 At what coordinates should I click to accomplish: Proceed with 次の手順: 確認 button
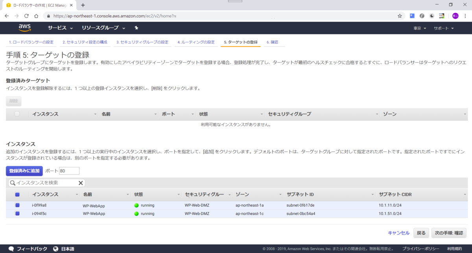[x=449, y=233]
